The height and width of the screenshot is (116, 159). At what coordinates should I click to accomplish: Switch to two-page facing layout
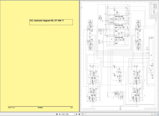(158, 114)
